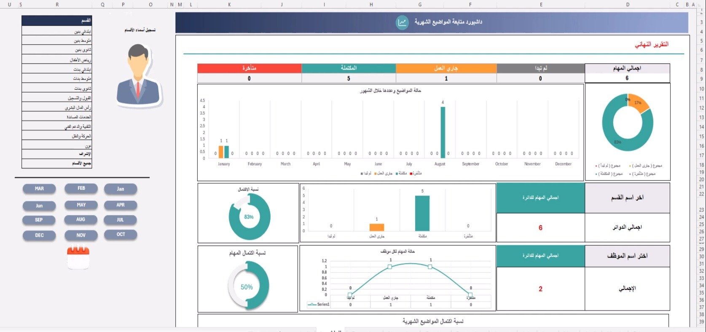Click the red calendar icon
Screen dimensions: 706x332
click(78, 258)
